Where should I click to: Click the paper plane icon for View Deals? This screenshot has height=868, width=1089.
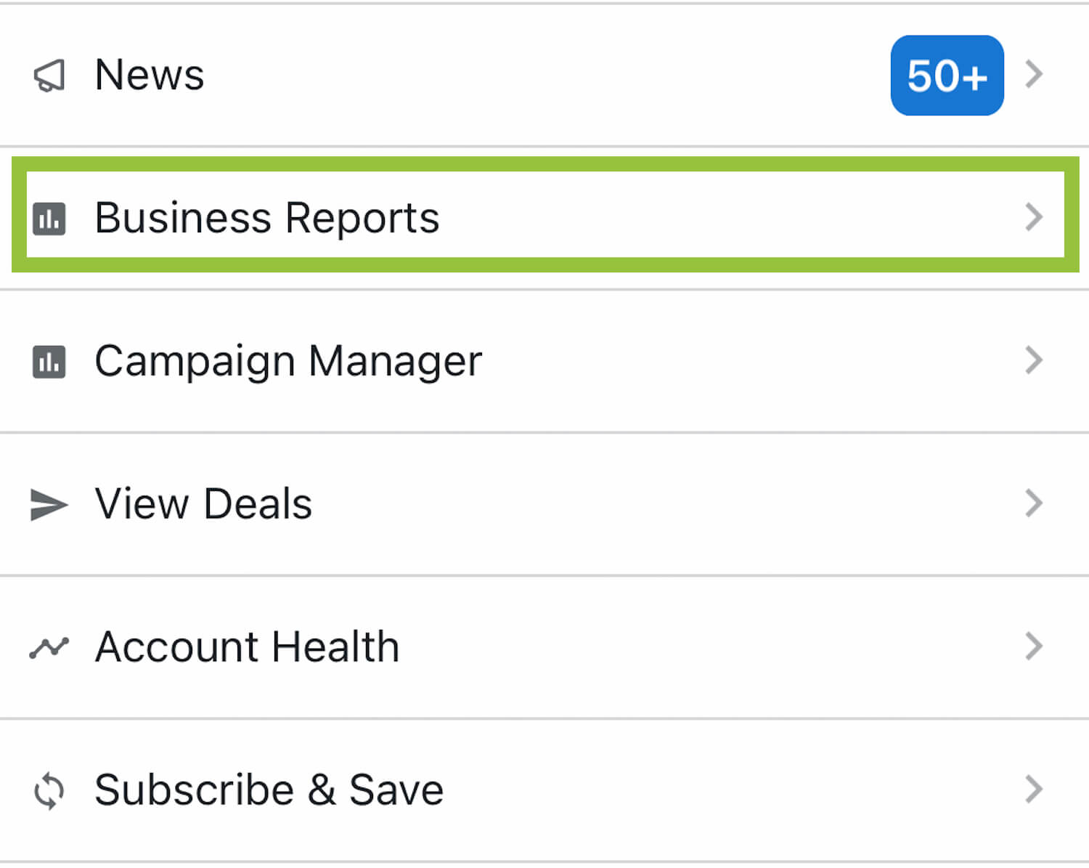click(x=49, y=505)
